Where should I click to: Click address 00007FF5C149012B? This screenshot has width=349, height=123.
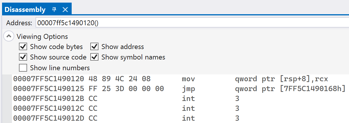point(49,99)
